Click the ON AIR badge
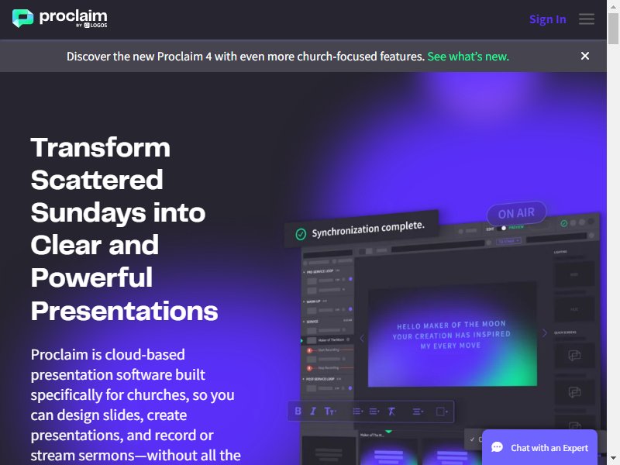The width and height of the screenshot is (620, 465). pos(516,213)
